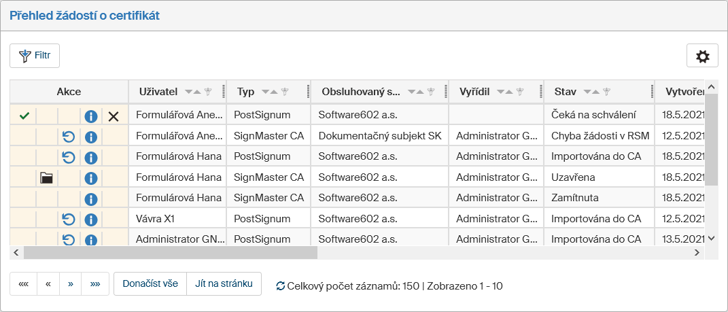Reject the pending request with X icon
The image size is (728, 312).
(x=114, y=116)
